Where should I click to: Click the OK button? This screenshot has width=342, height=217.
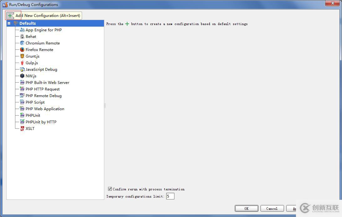(x=246, y=209)
